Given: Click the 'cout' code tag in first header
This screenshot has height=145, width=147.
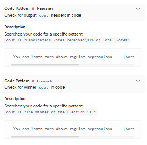Looking at the screenshot, I should point(44,16).
